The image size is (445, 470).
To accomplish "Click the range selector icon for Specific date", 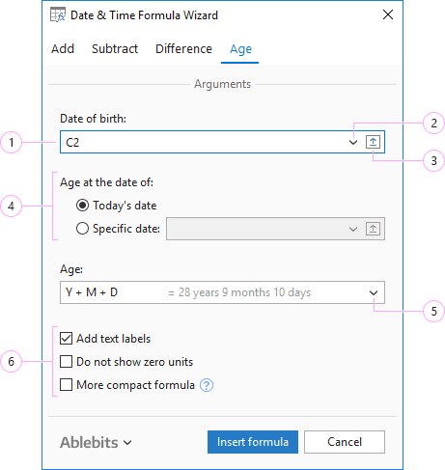I will (x=373, y=229).
